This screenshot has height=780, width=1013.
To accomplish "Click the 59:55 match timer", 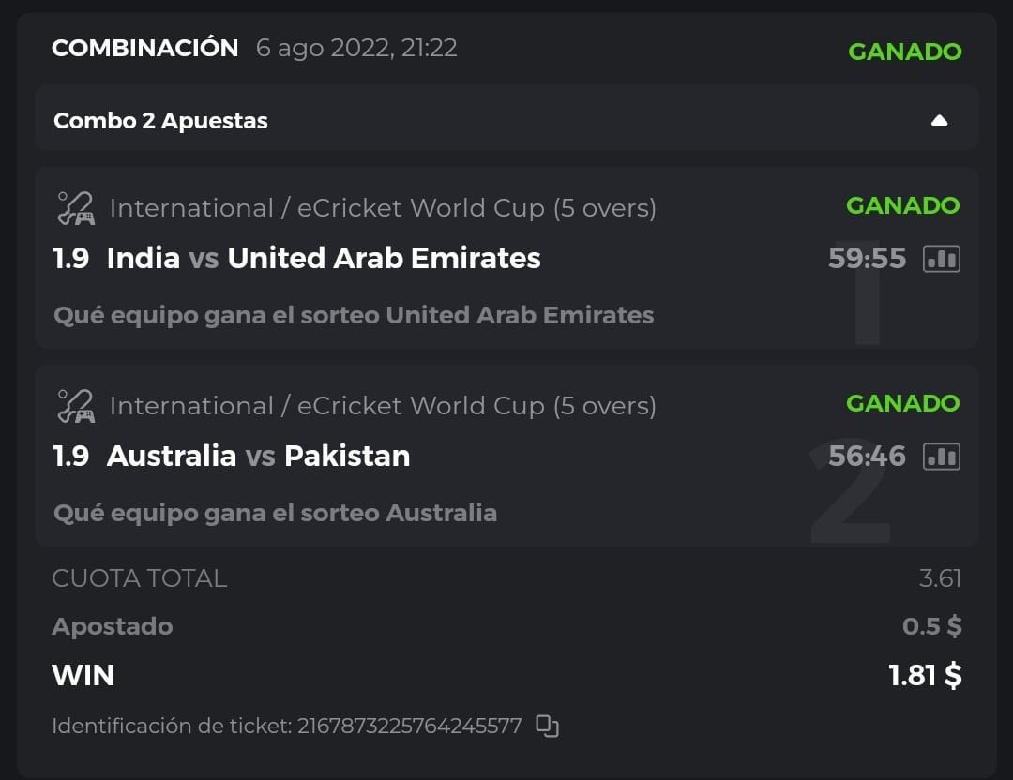I will click(x=867, y=259).
